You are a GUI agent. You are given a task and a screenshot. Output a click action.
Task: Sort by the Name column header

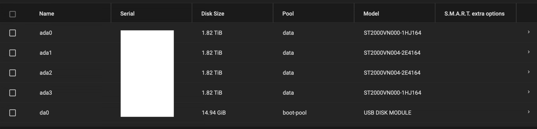(x=47, y=14)
